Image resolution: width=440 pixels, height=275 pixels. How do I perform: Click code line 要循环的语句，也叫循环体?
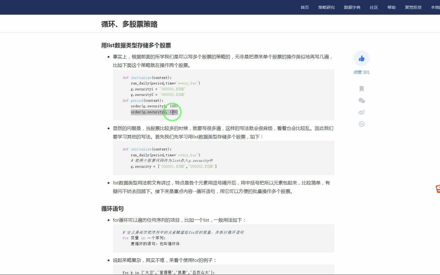coord(155,244)
